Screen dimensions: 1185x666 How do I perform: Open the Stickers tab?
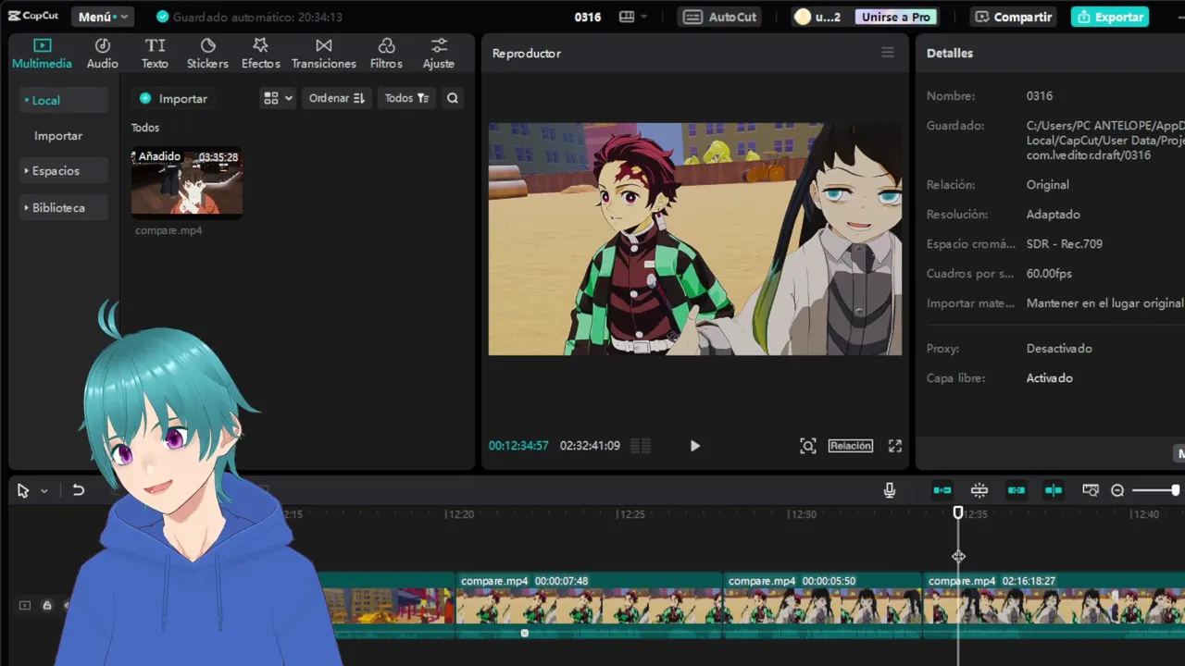pos(207,54)
